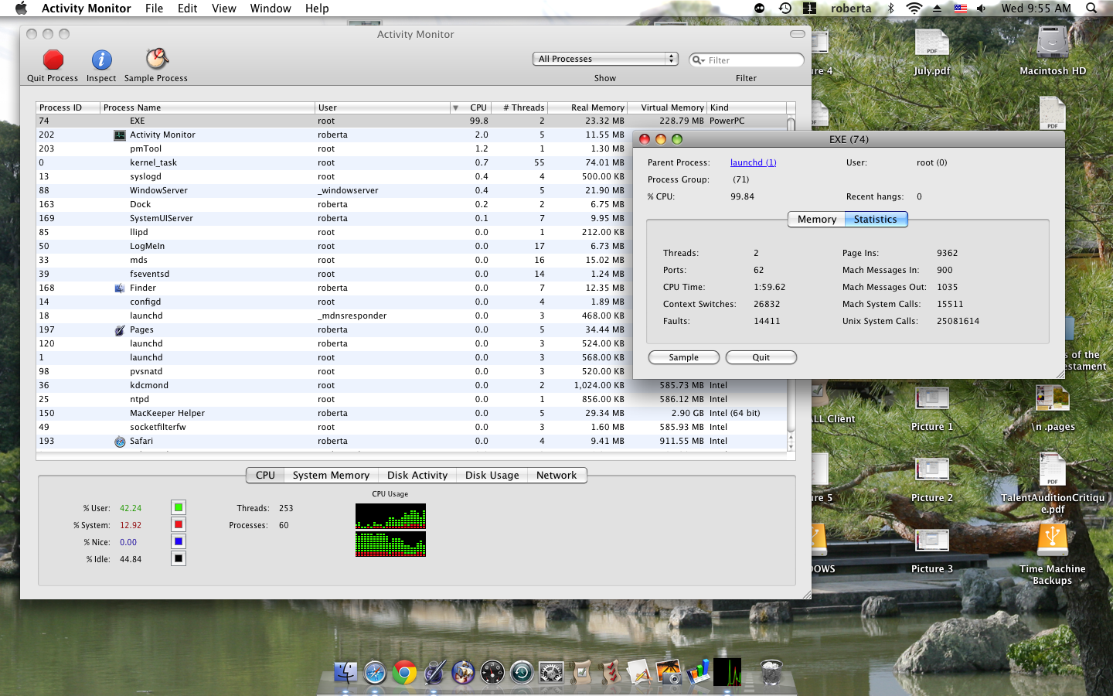1113x696 pixels.
Task: Open Spotlight search magnifier in menu bar
Action: pyautogui.click(x=1091, y=9)
